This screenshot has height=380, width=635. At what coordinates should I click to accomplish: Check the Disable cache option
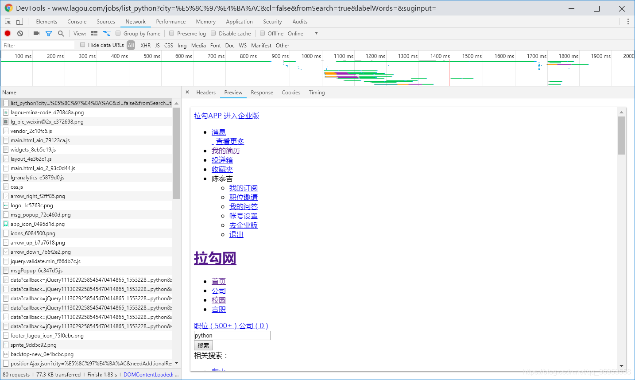213,33
